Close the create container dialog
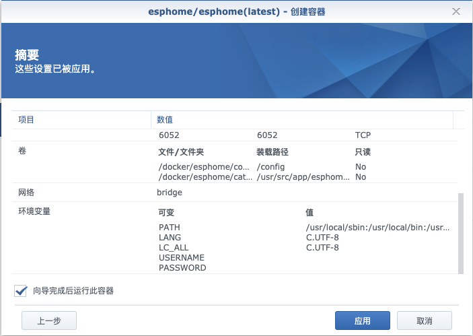This screenshot has height=336, width=473. click(456, 11)
